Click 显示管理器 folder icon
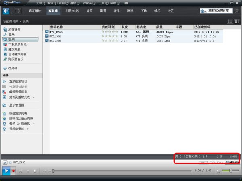Screen dimensions: 242x181 pos(5,105)
